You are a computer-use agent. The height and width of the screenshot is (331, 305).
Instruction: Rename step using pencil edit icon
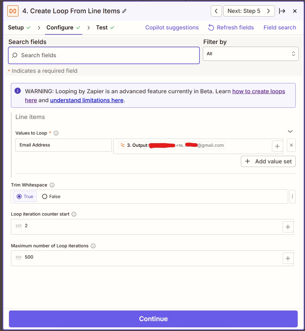coord(124,11)
